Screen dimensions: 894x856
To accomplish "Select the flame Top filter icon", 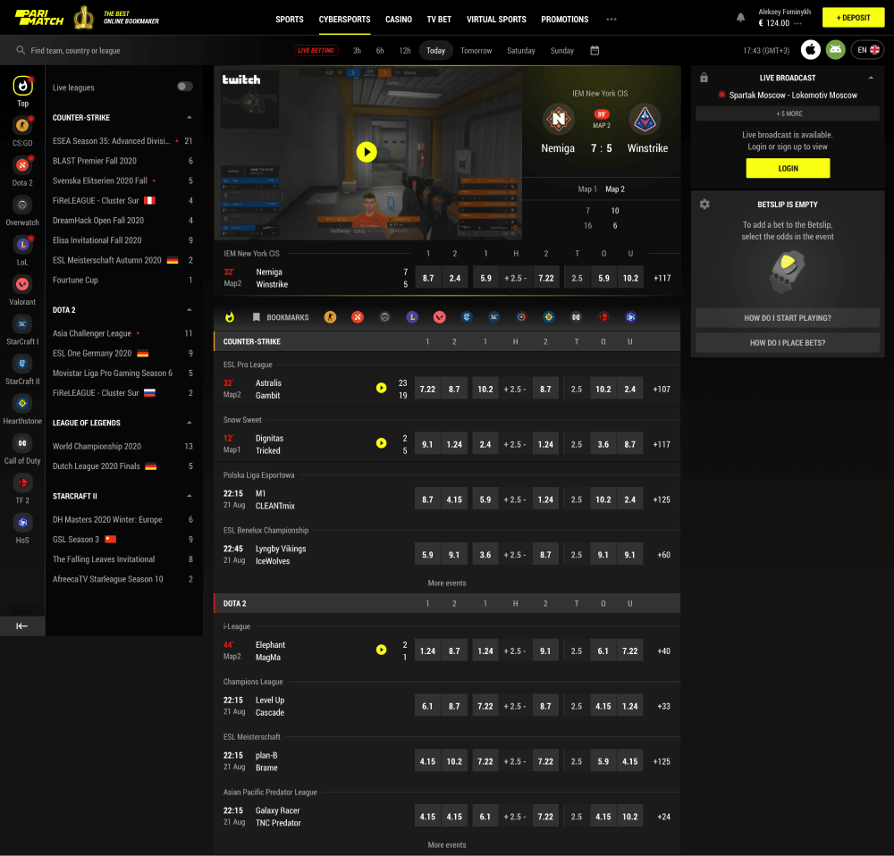I will click(x=230, y=317).
